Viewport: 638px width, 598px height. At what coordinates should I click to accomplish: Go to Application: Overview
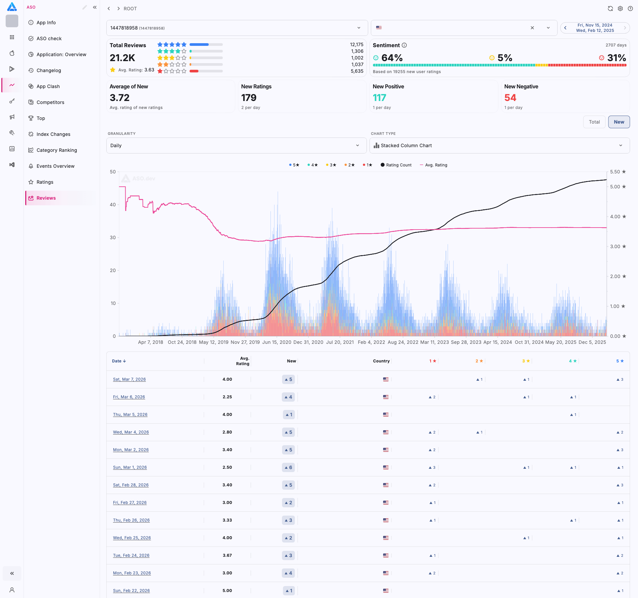coord(61,54)
